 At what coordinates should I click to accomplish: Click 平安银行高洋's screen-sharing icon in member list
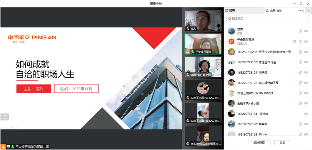[x=295, y=41]
